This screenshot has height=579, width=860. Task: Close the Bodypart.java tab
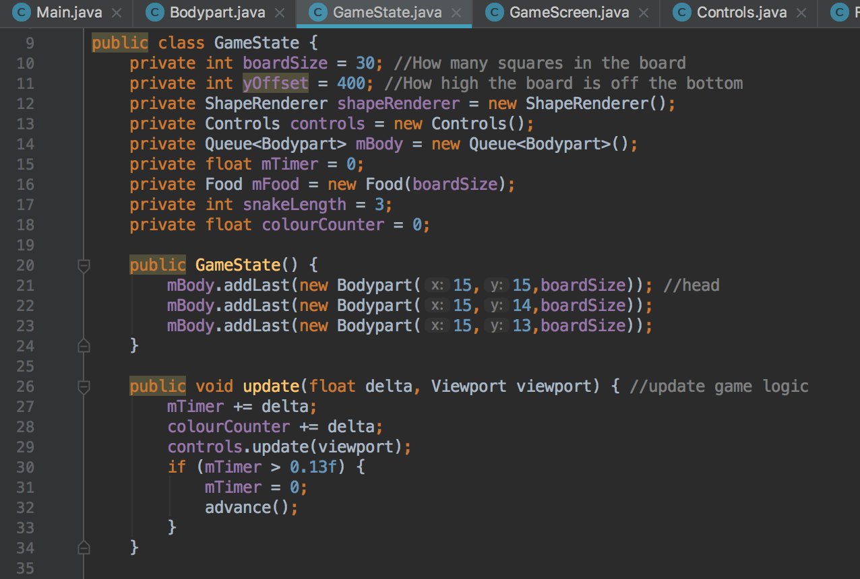(280, 13)
